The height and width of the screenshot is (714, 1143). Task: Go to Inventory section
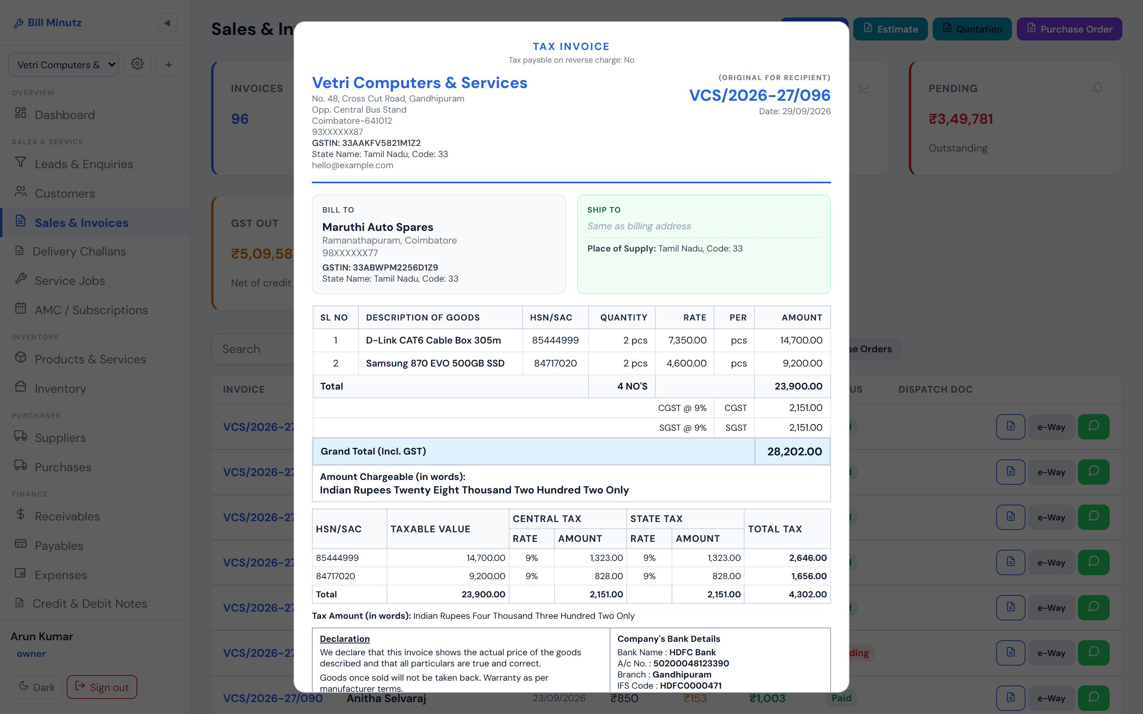(x=94, y=388)
